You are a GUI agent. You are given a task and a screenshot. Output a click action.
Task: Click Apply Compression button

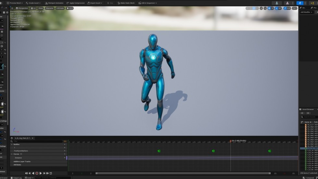click(x=75, y=3)
